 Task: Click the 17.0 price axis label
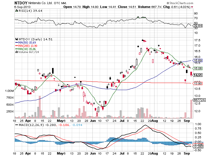click(197, 46)
